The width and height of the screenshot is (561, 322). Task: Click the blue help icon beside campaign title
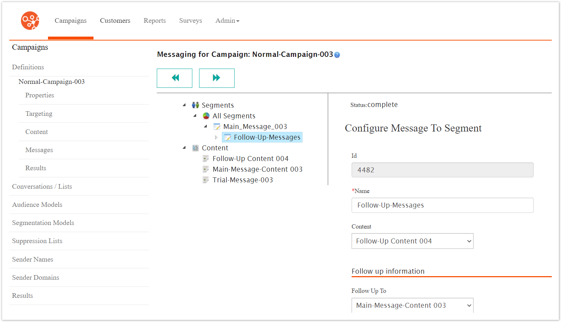pos(337,55)
